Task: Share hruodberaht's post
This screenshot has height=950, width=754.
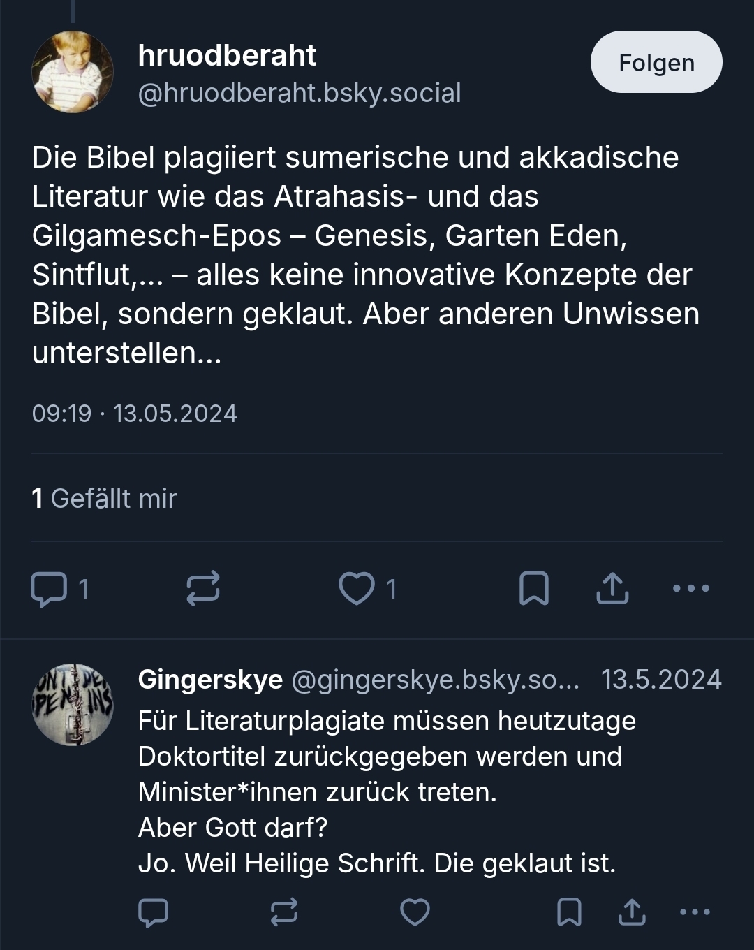Action: point(612,588)
